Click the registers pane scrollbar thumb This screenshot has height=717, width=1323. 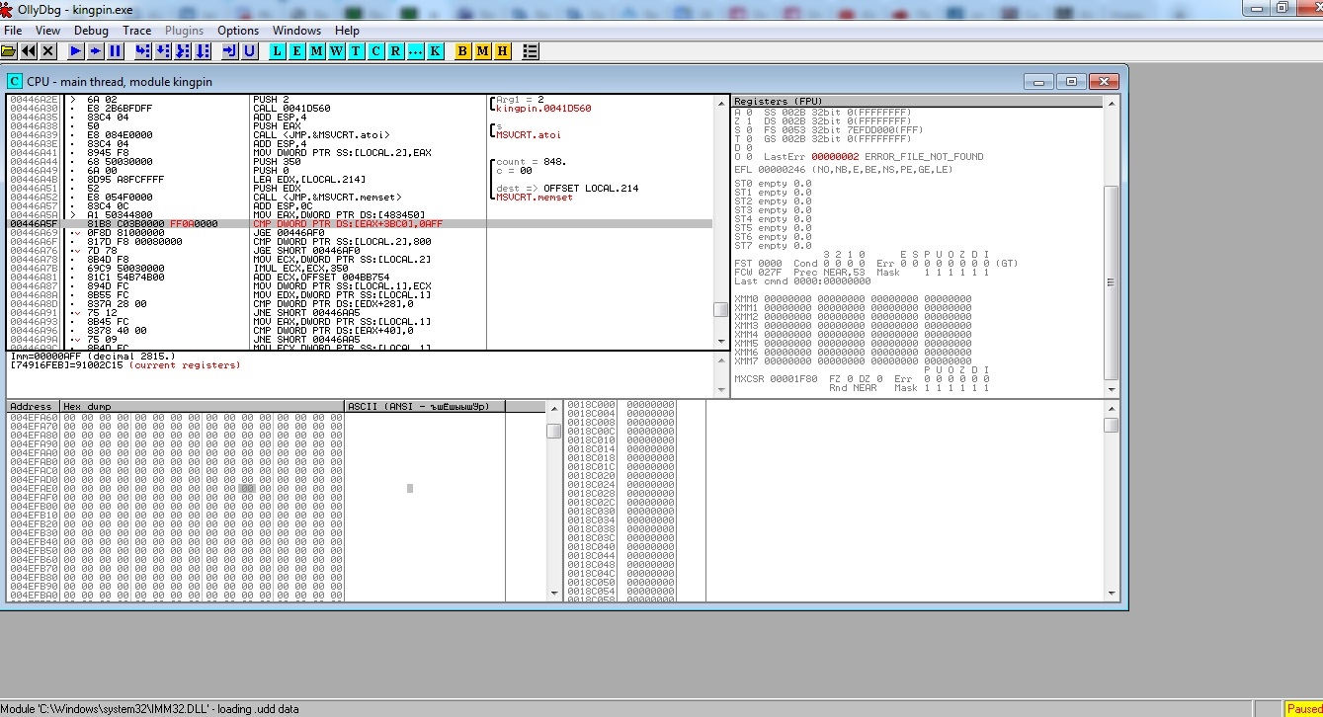1111,281
